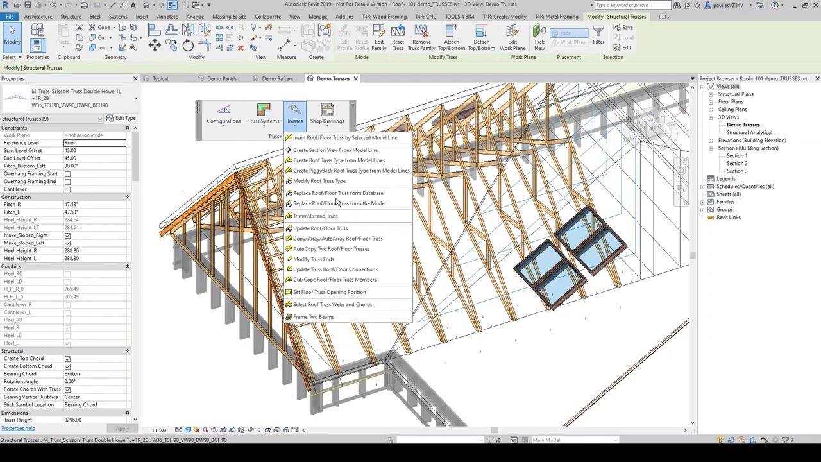Choose Frame Two Beams menu entry
The height and width of the screenshot is (462, 821).
pyautogui.click(x=313, y=317)
